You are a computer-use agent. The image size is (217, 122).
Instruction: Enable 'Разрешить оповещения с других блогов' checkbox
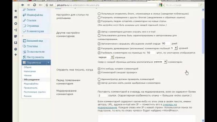tap(99, 17)
